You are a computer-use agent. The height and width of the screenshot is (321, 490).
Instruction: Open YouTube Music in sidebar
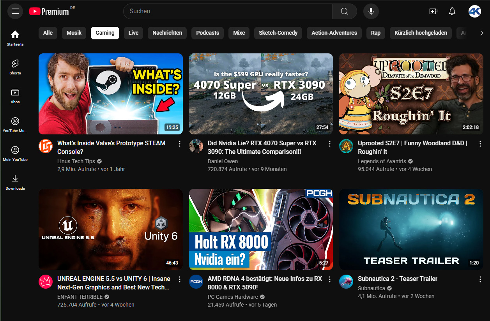click(15, 124)
